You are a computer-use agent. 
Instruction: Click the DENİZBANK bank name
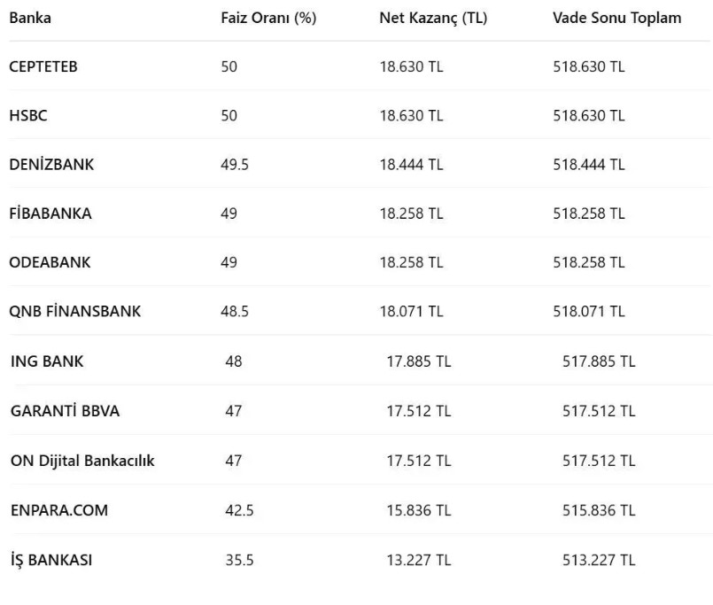(51, 164)
